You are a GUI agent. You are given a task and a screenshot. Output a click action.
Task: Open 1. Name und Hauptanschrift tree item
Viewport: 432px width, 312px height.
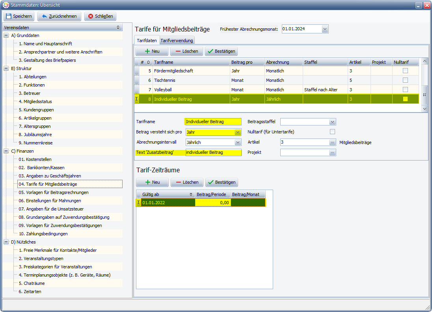pos(45,44)
